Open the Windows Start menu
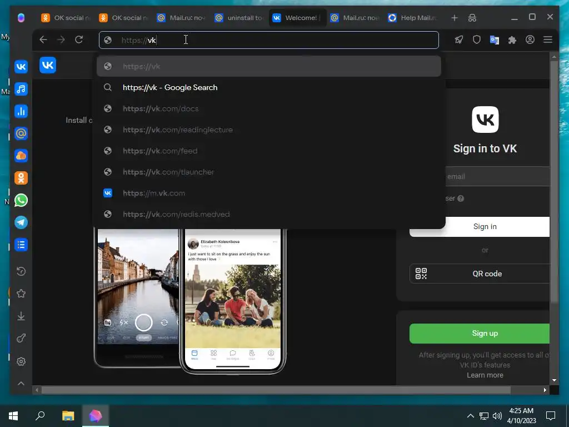Screen dimensions: 569x427 pyautogui.click(x=13, y=416)
